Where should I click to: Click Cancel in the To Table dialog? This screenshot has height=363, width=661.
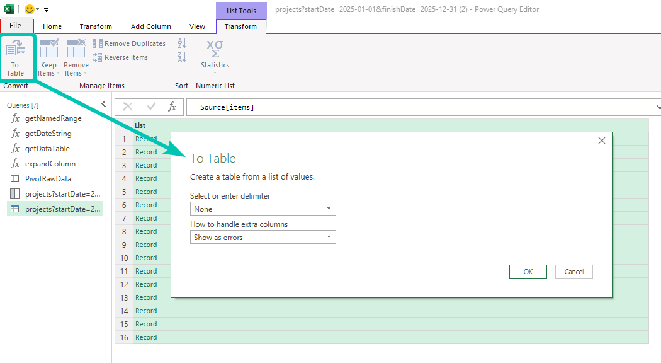pos(573,272)
